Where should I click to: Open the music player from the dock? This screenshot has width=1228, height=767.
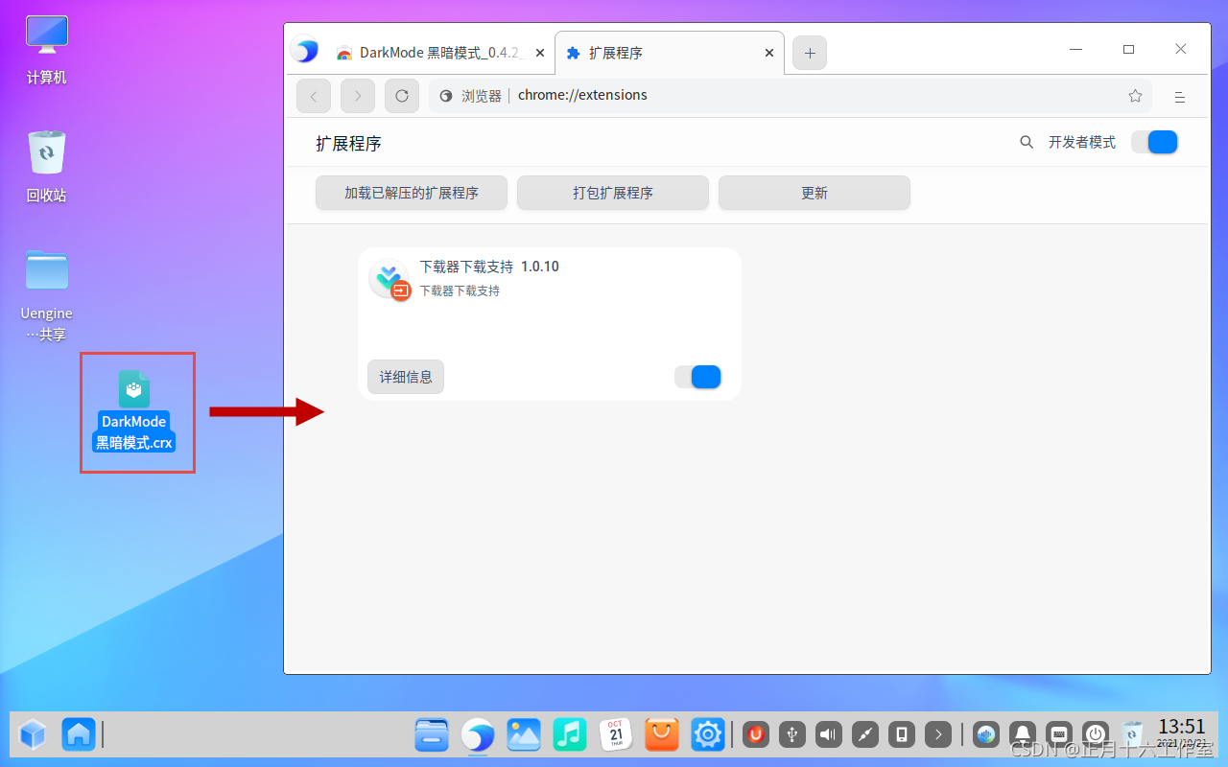point(570,735)
